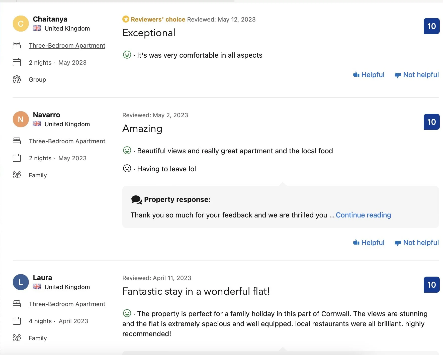Click the "Exceptional" review title
This screenshot has width=443, height=355.
pos(149,33)
